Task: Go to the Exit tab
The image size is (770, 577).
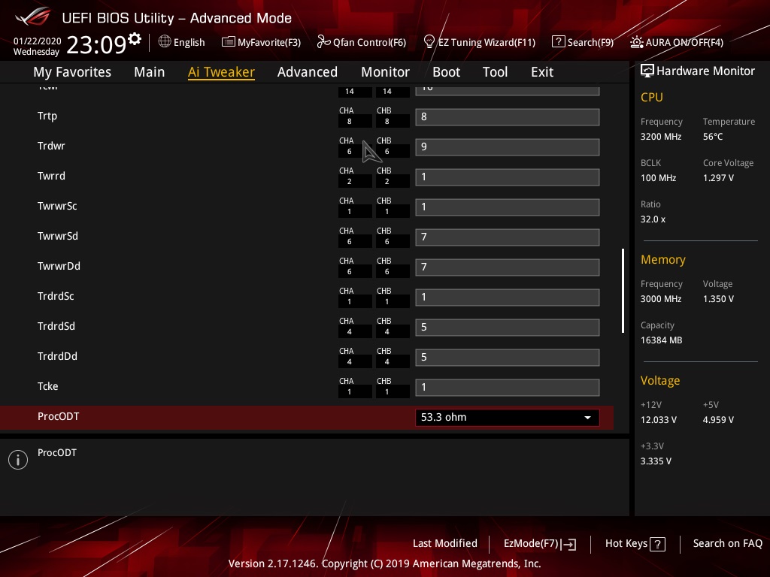Action: 542,72
